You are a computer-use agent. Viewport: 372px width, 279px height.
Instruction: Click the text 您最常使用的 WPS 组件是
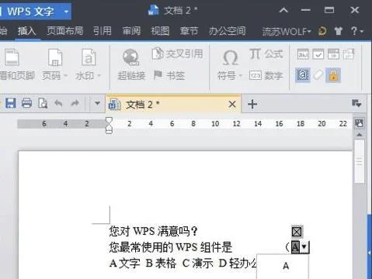click(170, 247)
